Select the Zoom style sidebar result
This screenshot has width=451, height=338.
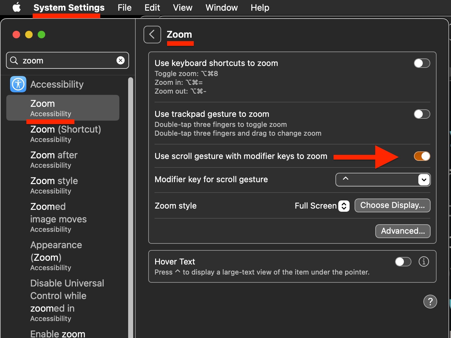(63, 185)
